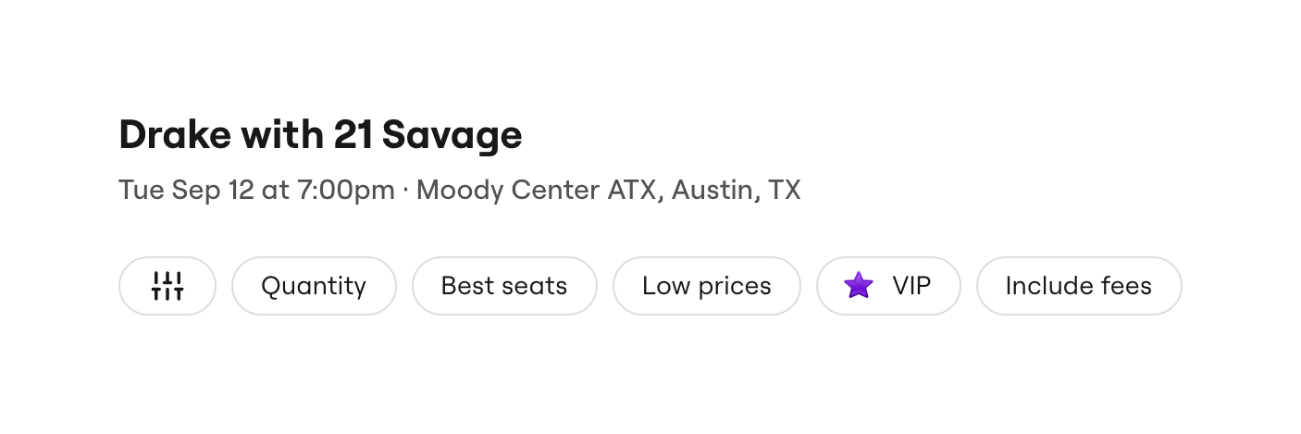
Task: Toggle the Best seats filter
Action: pyautogui.click(x=504, y=286)
